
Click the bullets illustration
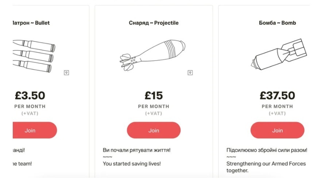point(34,55)
